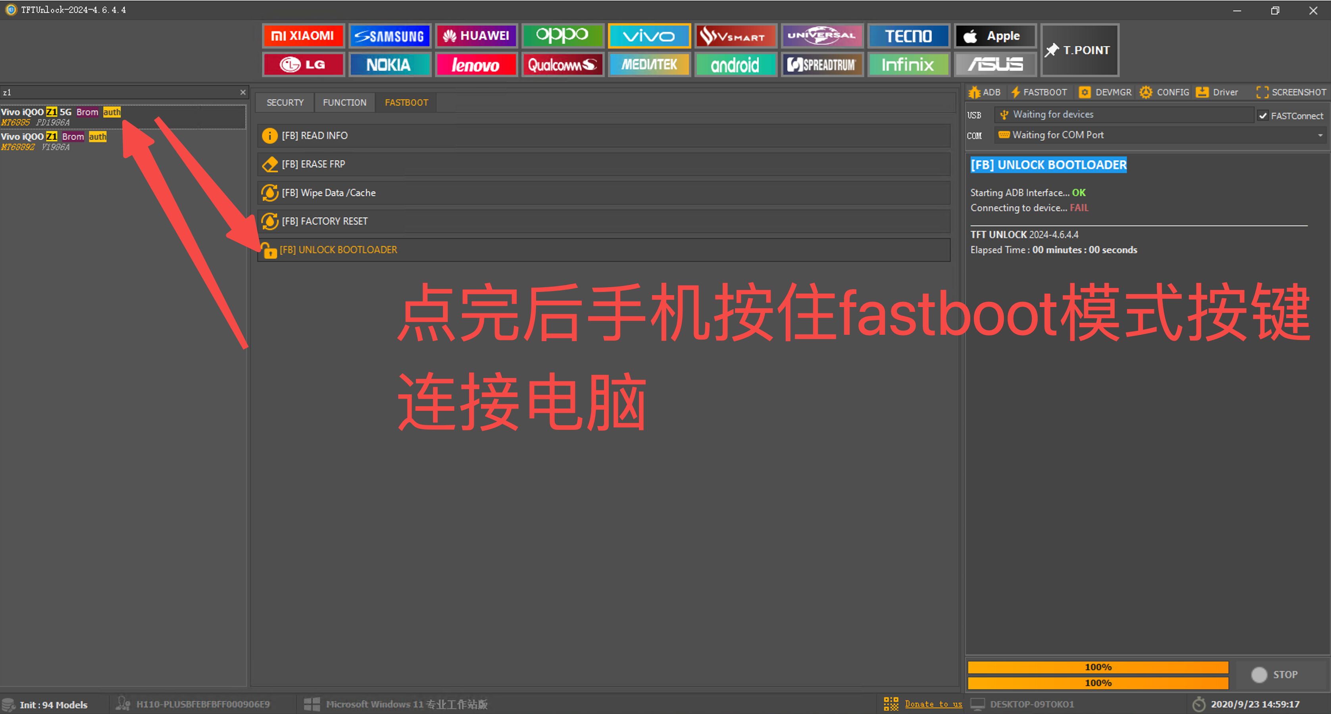Select the Android brand tile
This screenshot has height=714, width=1331.
735,65
